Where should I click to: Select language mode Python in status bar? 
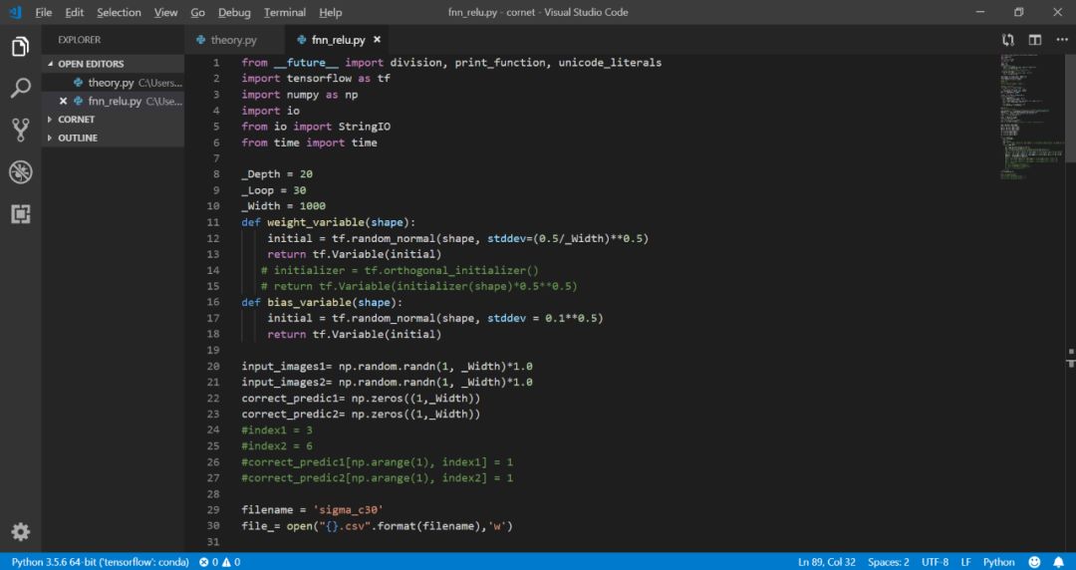coord(999,562)
